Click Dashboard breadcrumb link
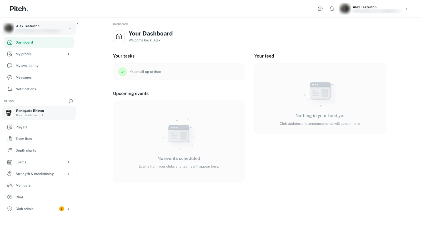This screenshot has height=233, width=421. [x=120, y=24]
